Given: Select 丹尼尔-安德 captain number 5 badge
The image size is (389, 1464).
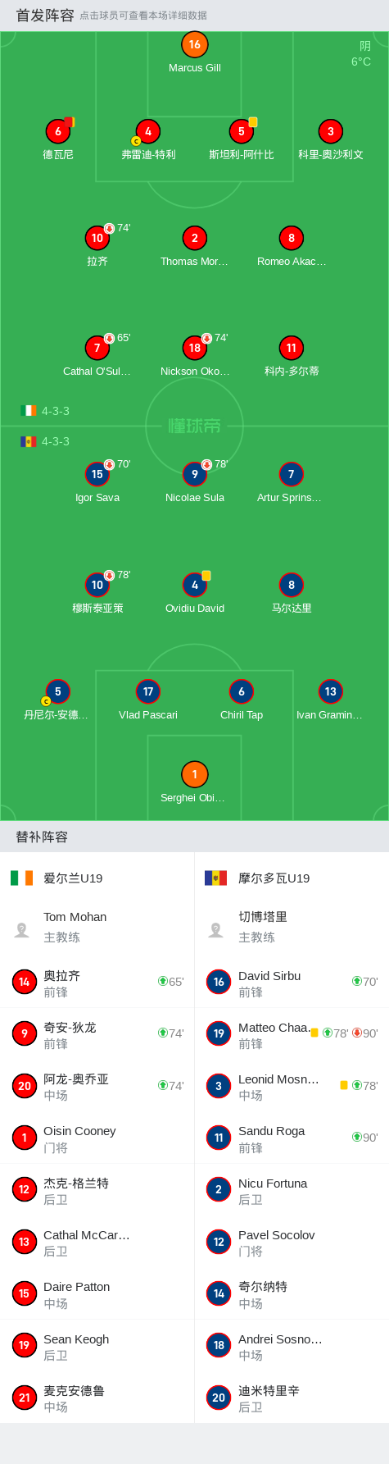Looking at the screenshot, I should pyautogui.click(x=58, y=691).
